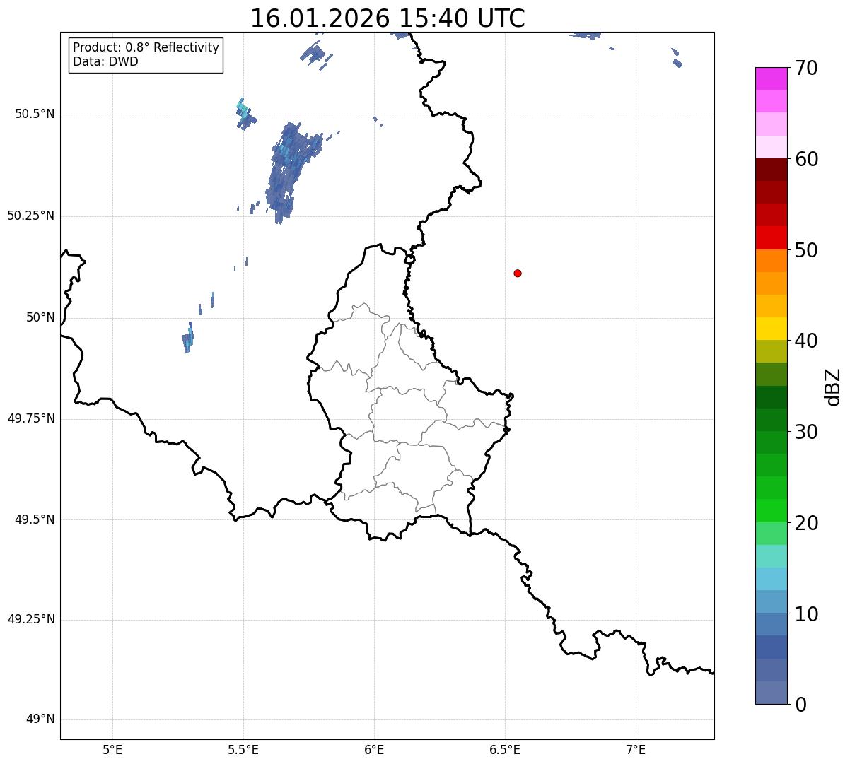Click the red station marker dot

click(518, 273)
